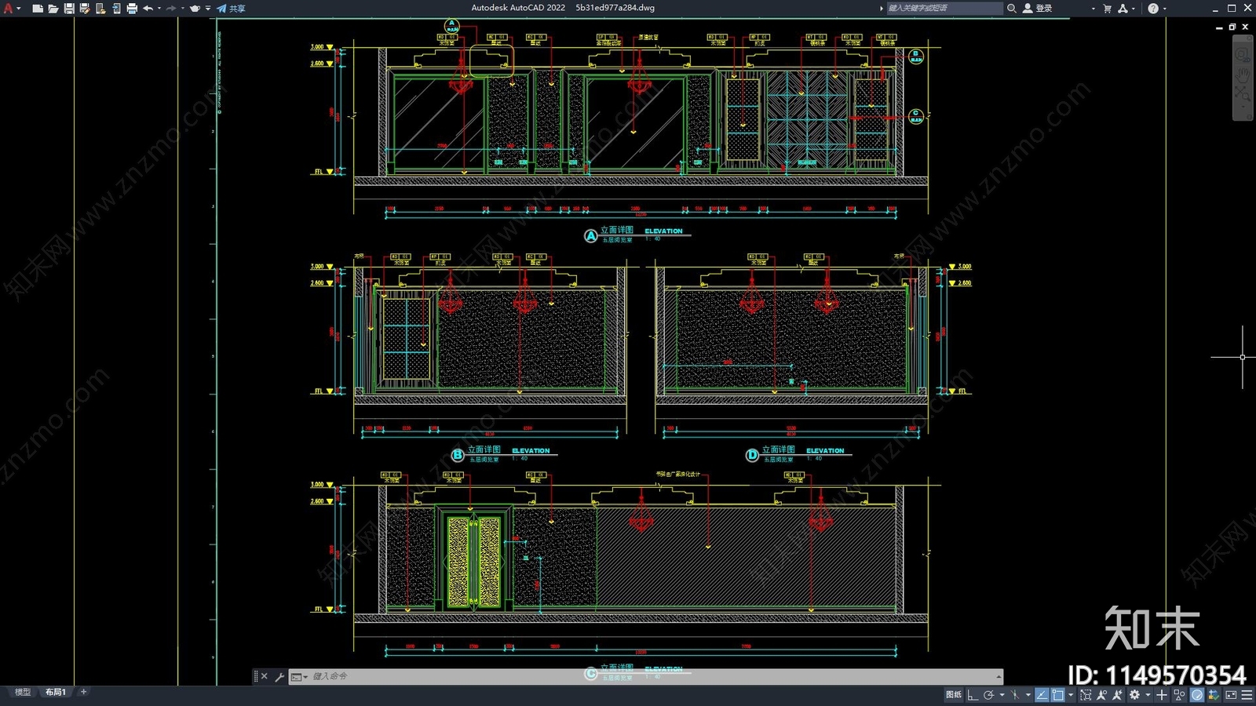The width and height of the screenshot is (1256, 706).
Task: Open Object snap settings dropdown arrow
Action: [1071, 695]
